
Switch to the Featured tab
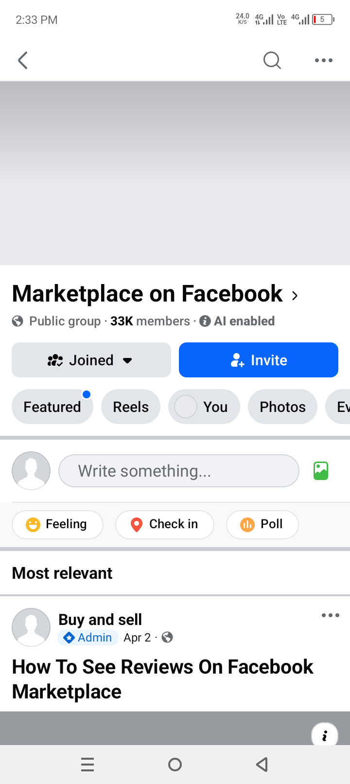pos(52,407)
